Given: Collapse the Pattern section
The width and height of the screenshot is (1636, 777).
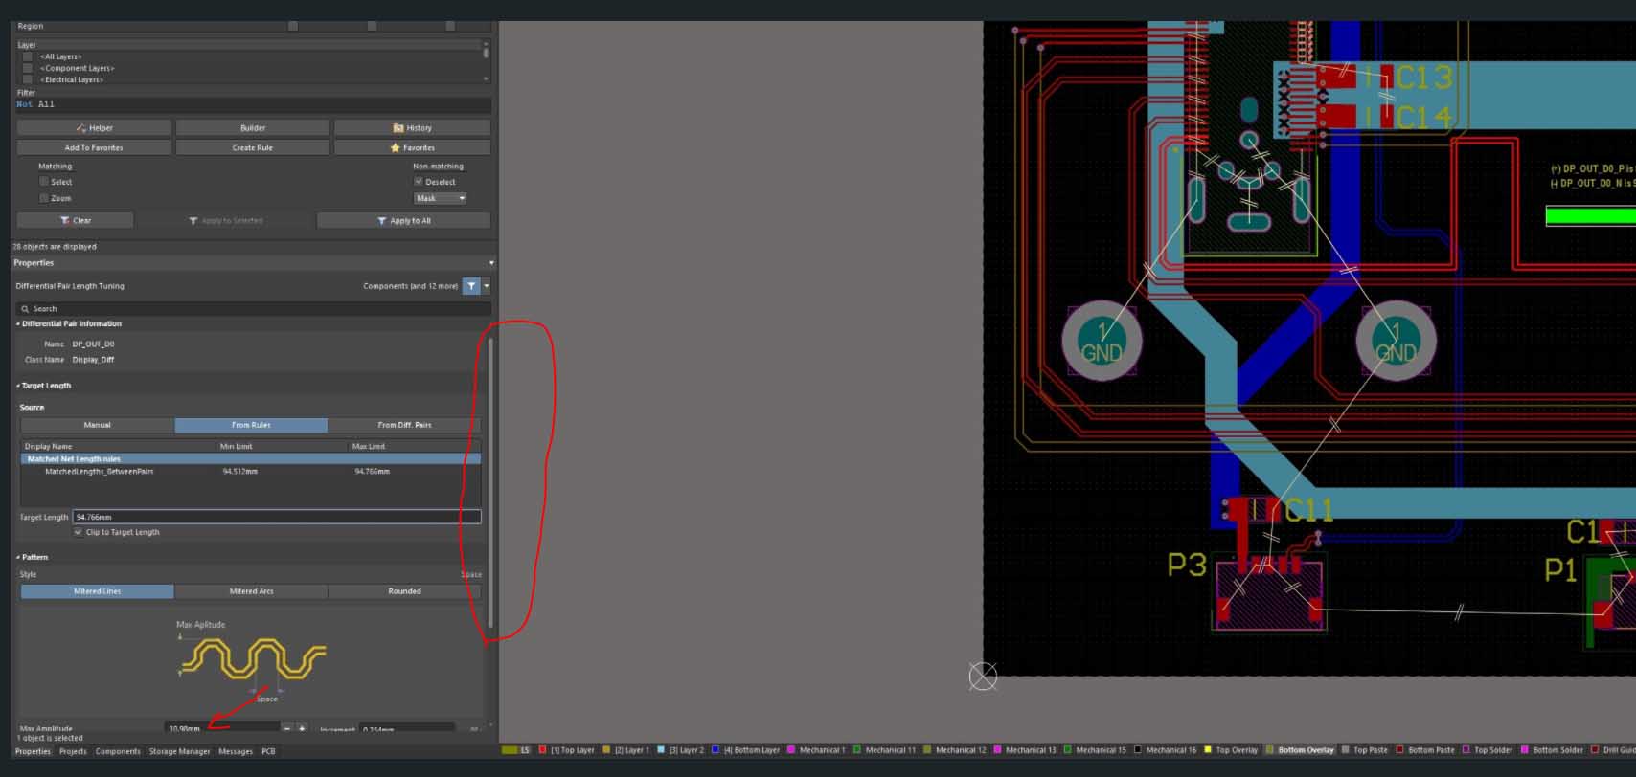Looking at the screenshot, I should 18,557.
